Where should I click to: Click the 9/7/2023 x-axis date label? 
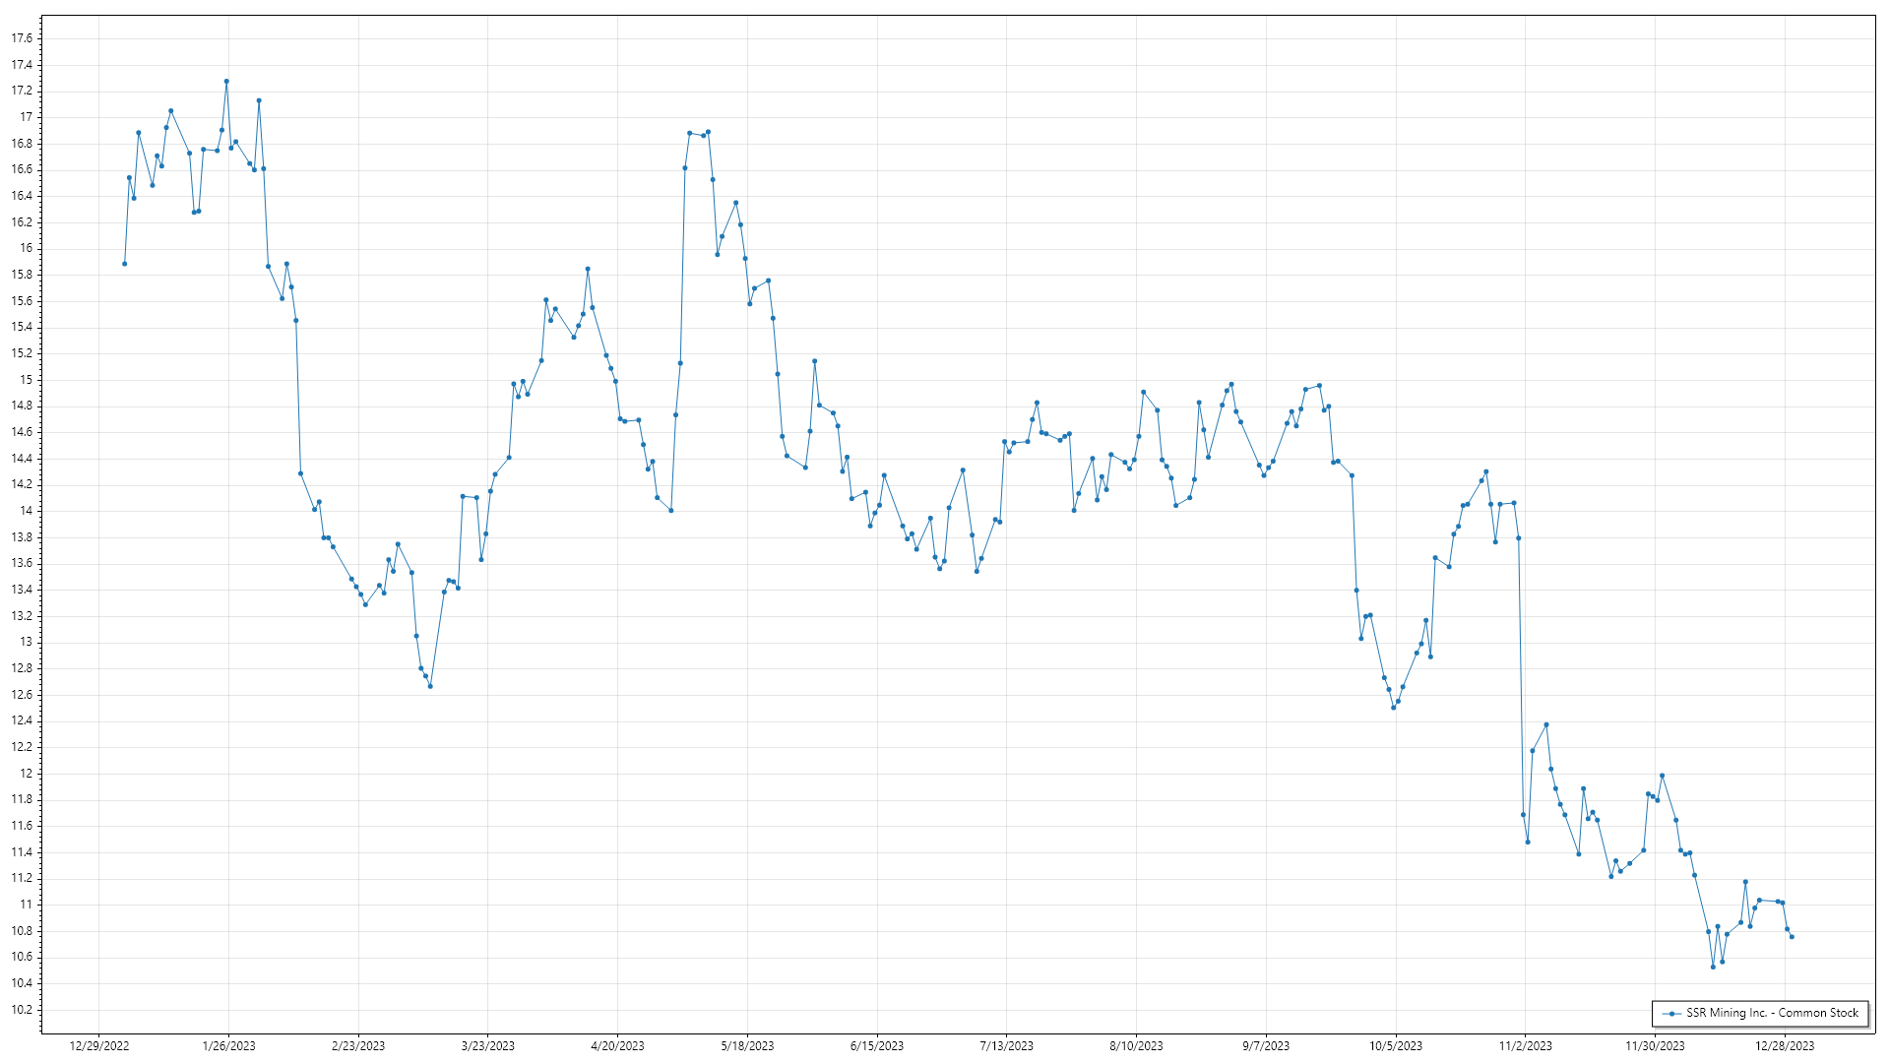pyautogui.click(x=1266, y=1046)
